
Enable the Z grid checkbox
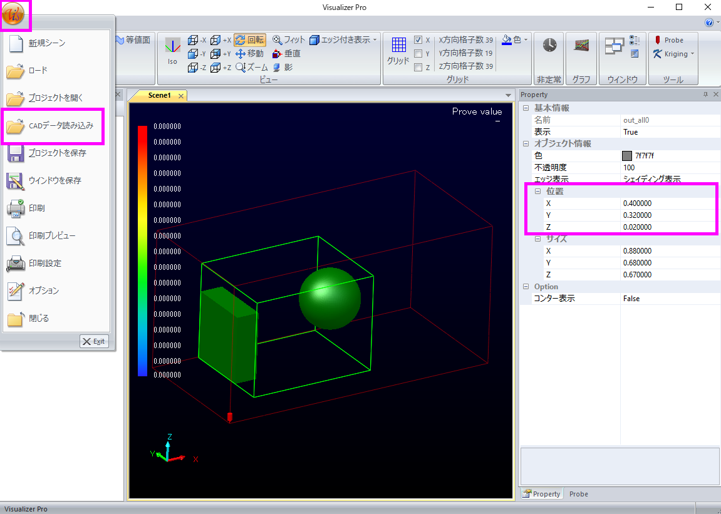click(x=418, y=68)
